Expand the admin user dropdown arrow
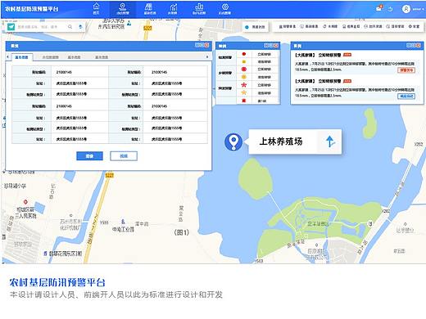The width and height of the screenshot is (426, 319). tap(424, 9)
